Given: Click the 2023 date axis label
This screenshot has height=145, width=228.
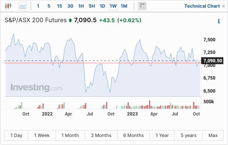Looking at the screenshot, I should 132,114.
